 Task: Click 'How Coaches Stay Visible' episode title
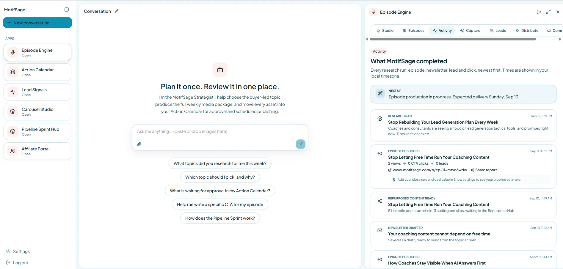click(437, 263)
